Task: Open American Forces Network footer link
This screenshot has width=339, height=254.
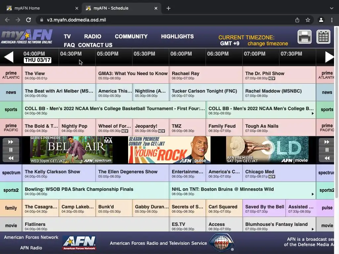Action: [x=31, y=237]
